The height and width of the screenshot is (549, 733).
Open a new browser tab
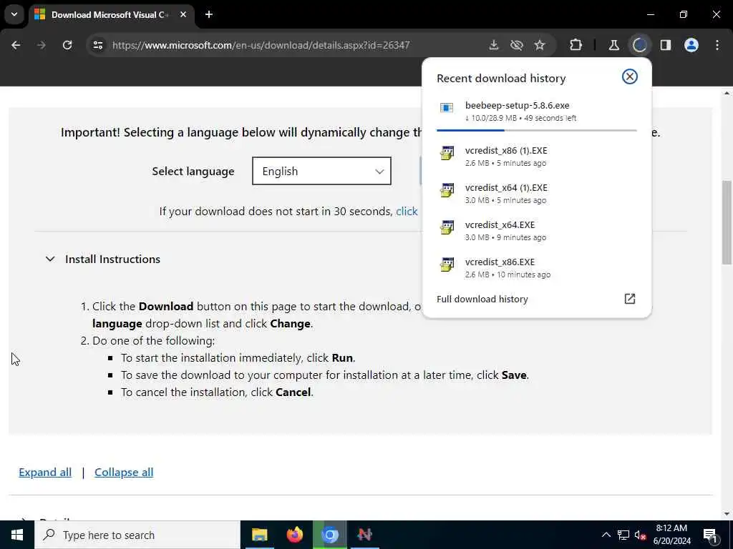209,14
